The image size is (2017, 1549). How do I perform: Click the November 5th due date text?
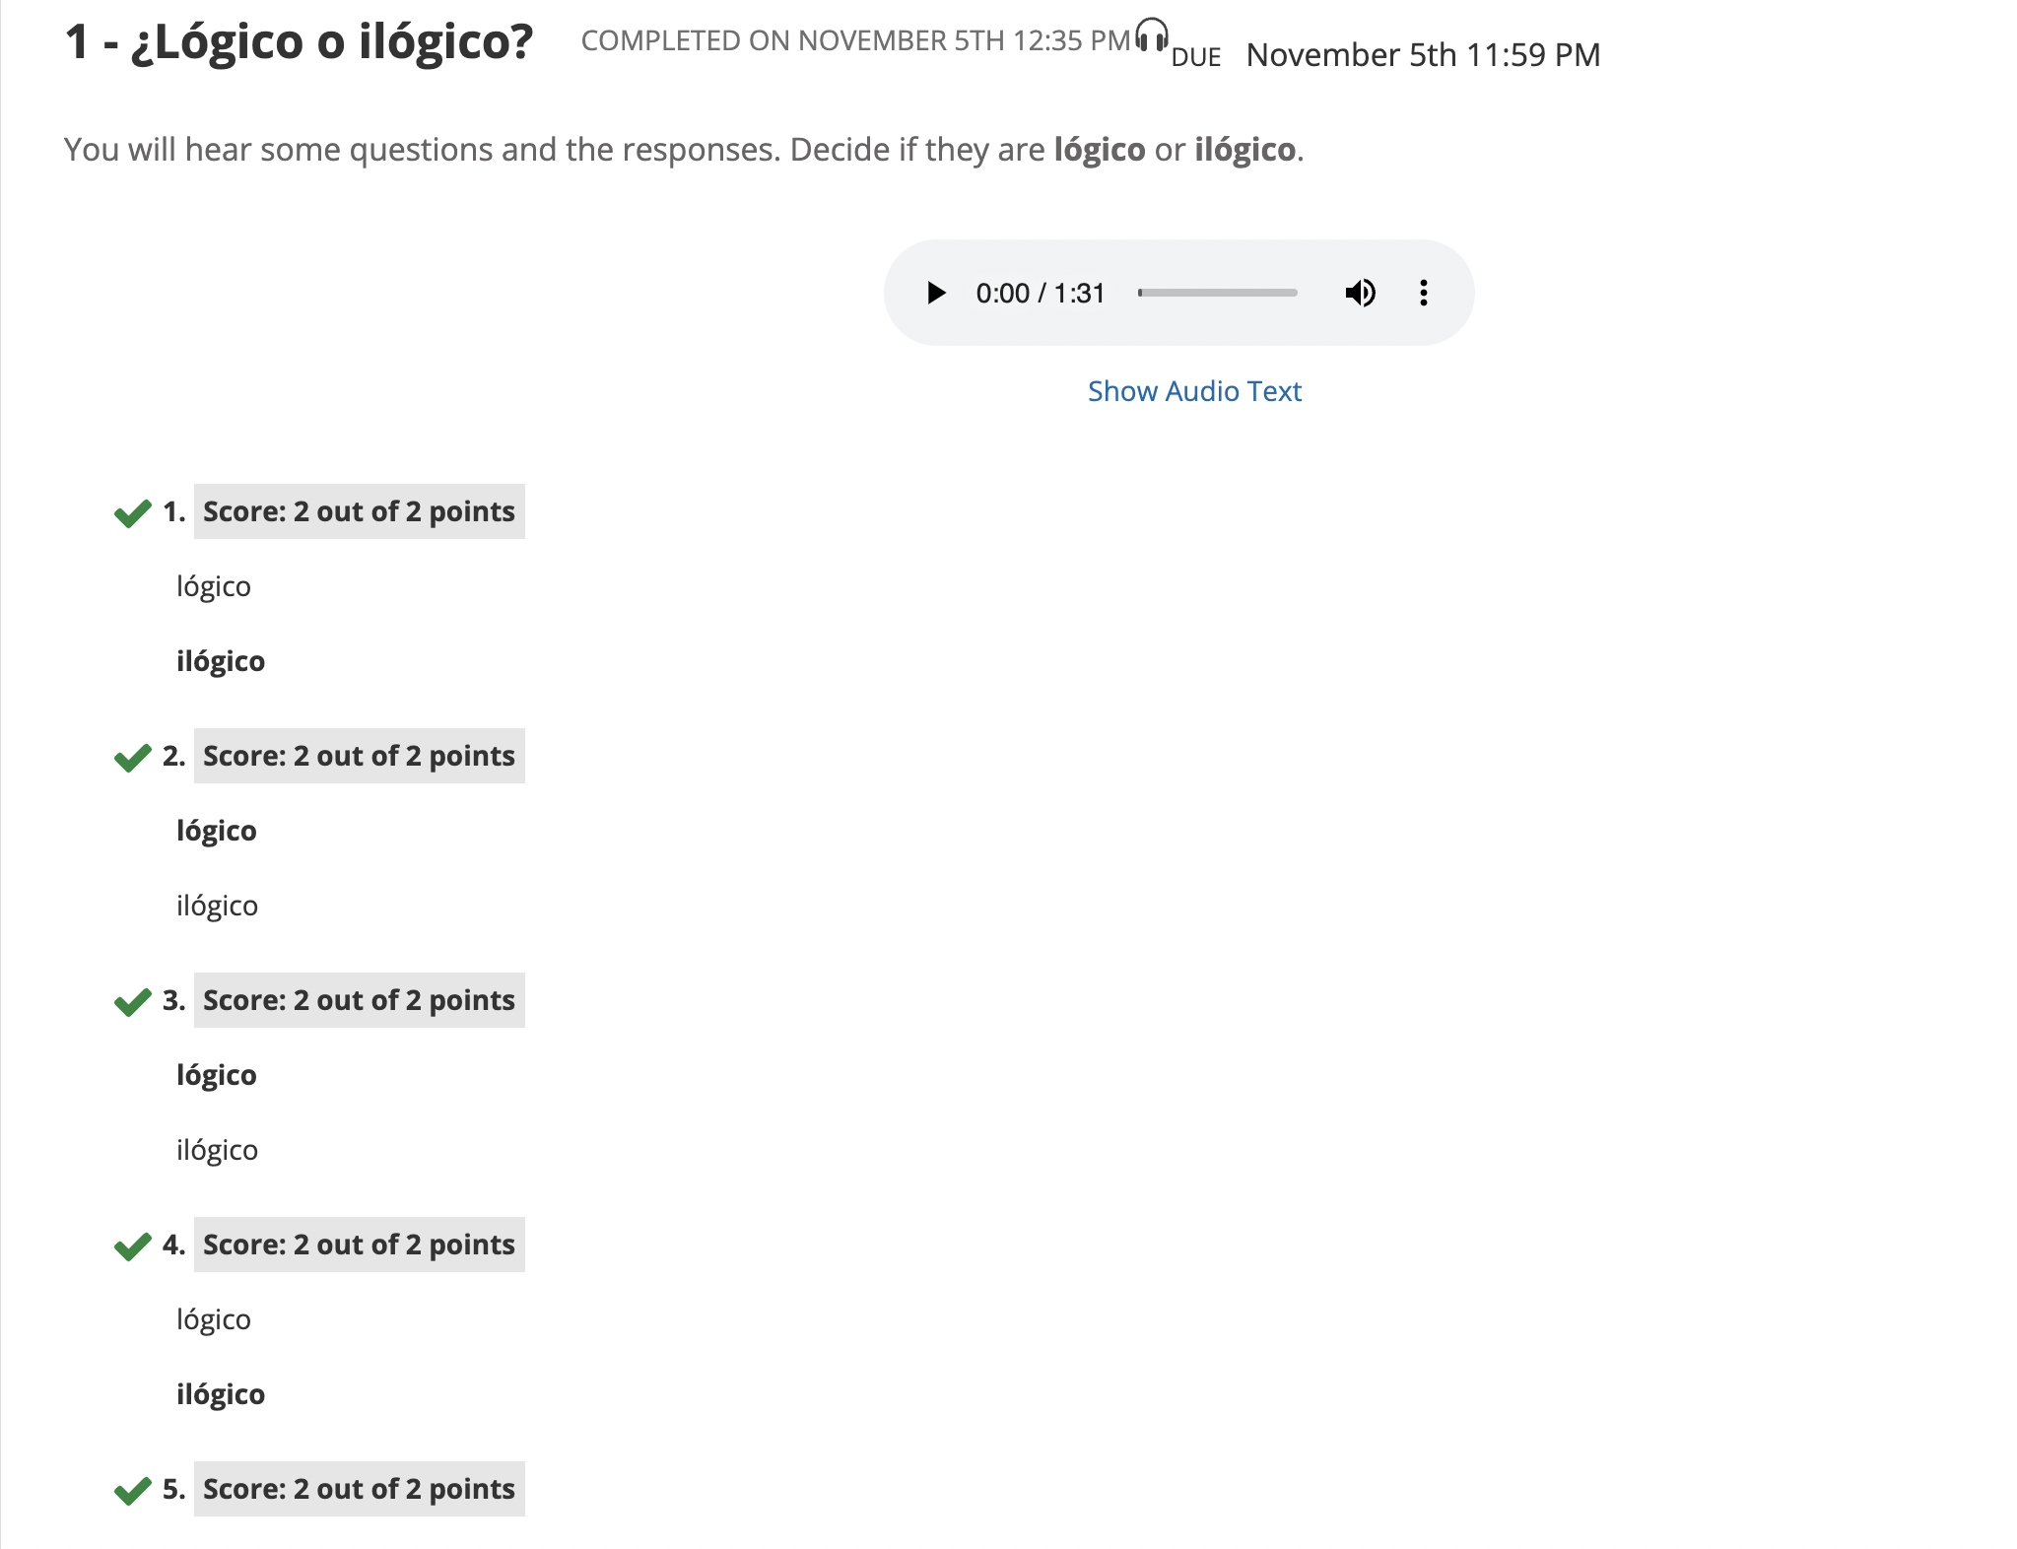1423,55
